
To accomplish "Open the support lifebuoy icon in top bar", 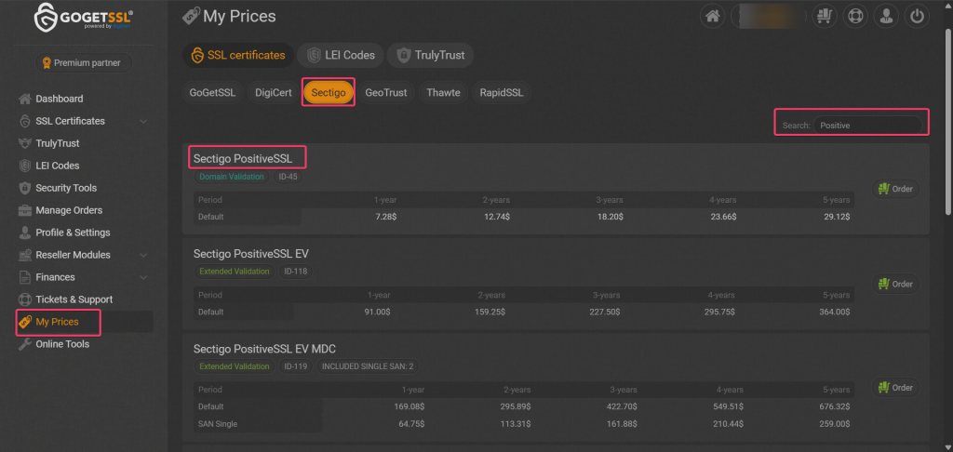I will (x=855, y=17).
